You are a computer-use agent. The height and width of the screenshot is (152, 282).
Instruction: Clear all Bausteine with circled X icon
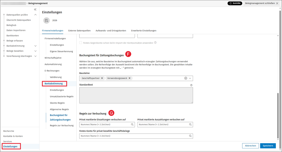pyautogui.click(x=186, y=78)
